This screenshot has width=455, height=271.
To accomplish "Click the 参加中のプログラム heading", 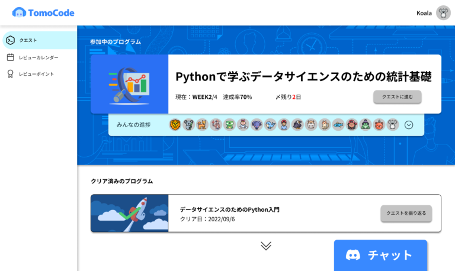I will tap(115, 42).
